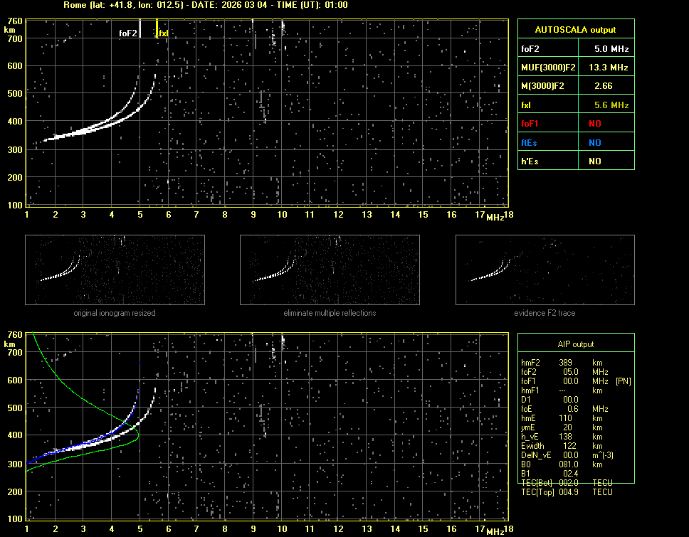Screen dimensions: 689x537
Task: Click the 'eliminate multiple reflections' thumbnail
Action: click(330, 270)
